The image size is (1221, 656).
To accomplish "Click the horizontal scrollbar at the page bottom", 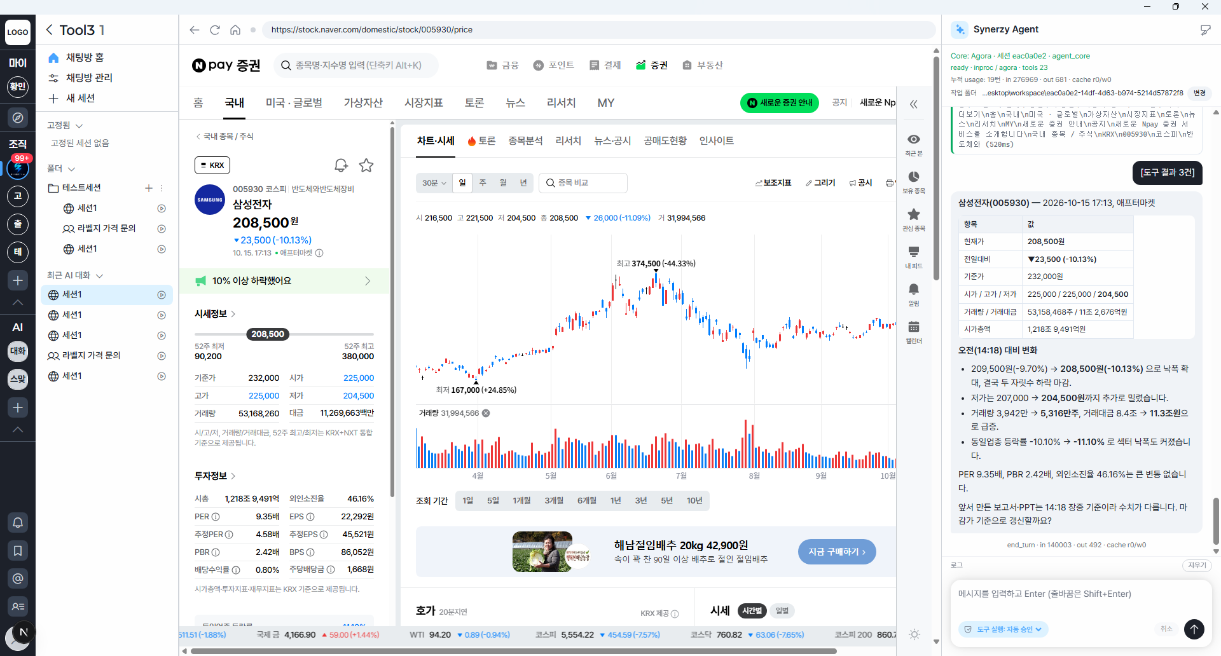I will (x=513, y=651).
